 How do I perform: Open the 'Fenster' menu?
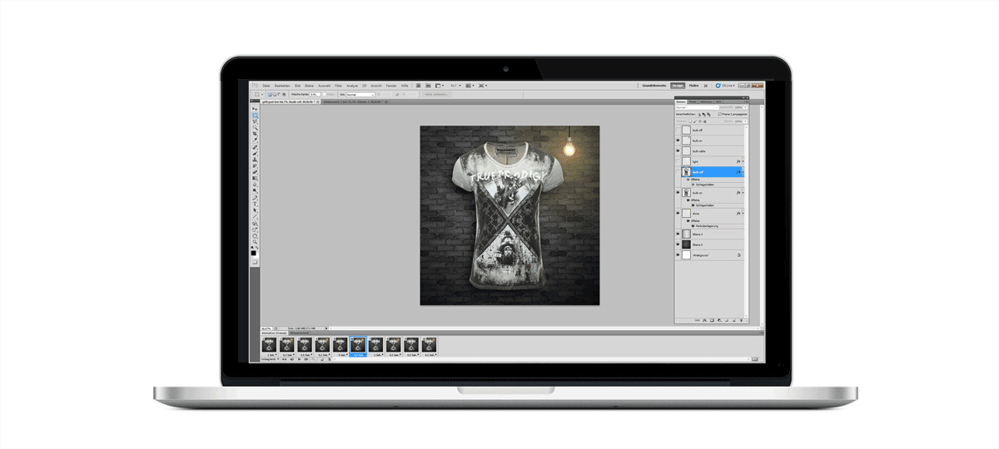tap(391, 86)
